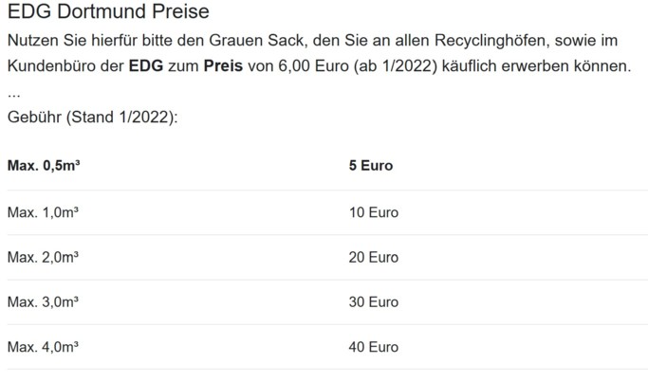Viewport: 648px width, 382px height.
Task: Click 'Gebühr (Stand 1/2022):' text
Action: (x=93, y=118)
